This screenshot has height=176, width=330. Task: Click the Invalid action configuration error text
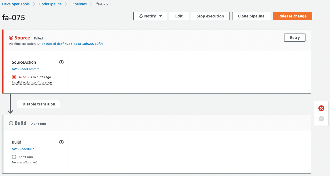pyautogui.click(x=32, y=82)
